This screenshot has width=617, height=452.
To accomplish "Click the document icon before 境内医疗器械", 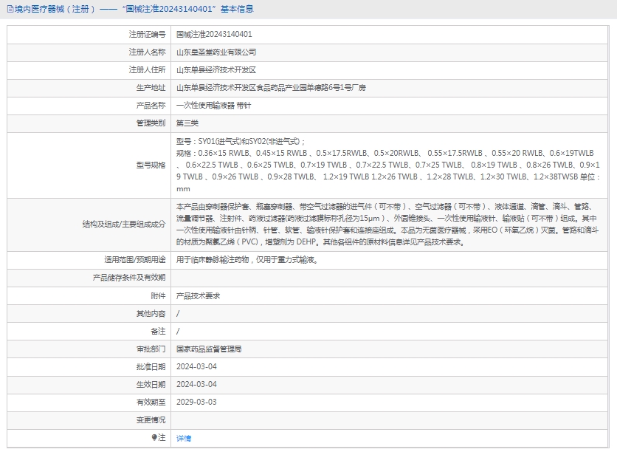I will coord(8,9).
